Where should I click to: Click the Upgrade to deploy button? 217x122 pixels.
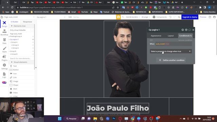click(x=190, y=17)
